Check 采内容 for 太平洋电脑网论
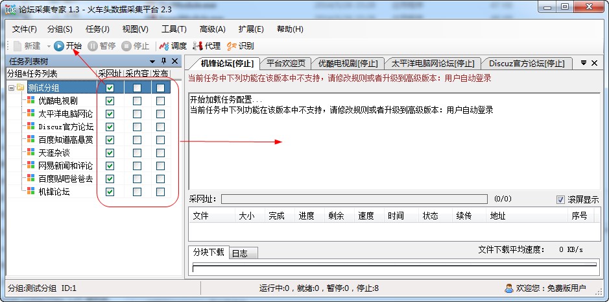Viewport: 609px width, 302px height. (137, 114)
